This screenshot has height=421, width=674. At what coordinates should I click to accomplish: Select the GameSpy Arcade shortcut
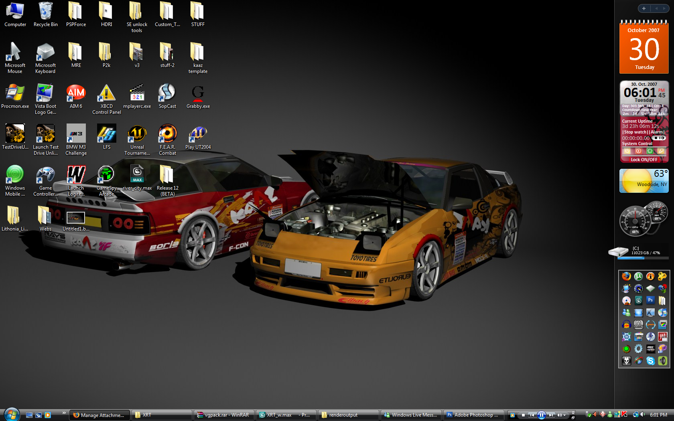pos(106,181)
